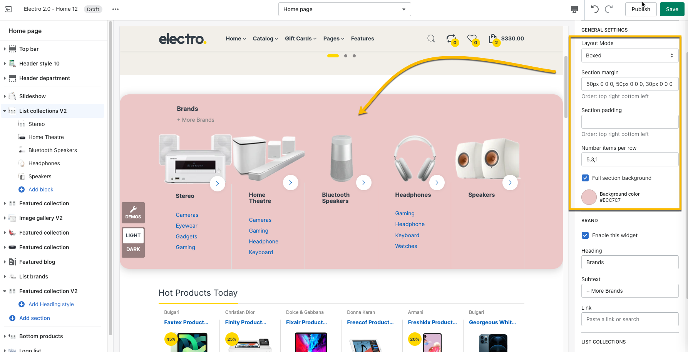Click the DEMOS wrench icon

click(x=133, y=209)
